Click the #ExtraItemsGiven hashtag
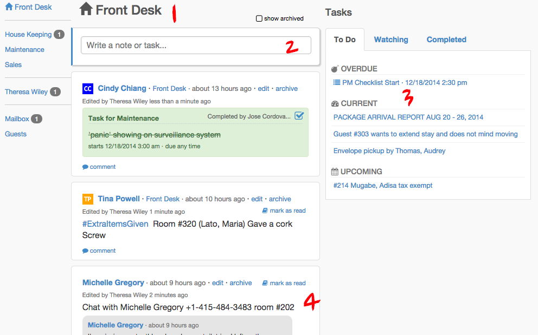 point(116,224)
